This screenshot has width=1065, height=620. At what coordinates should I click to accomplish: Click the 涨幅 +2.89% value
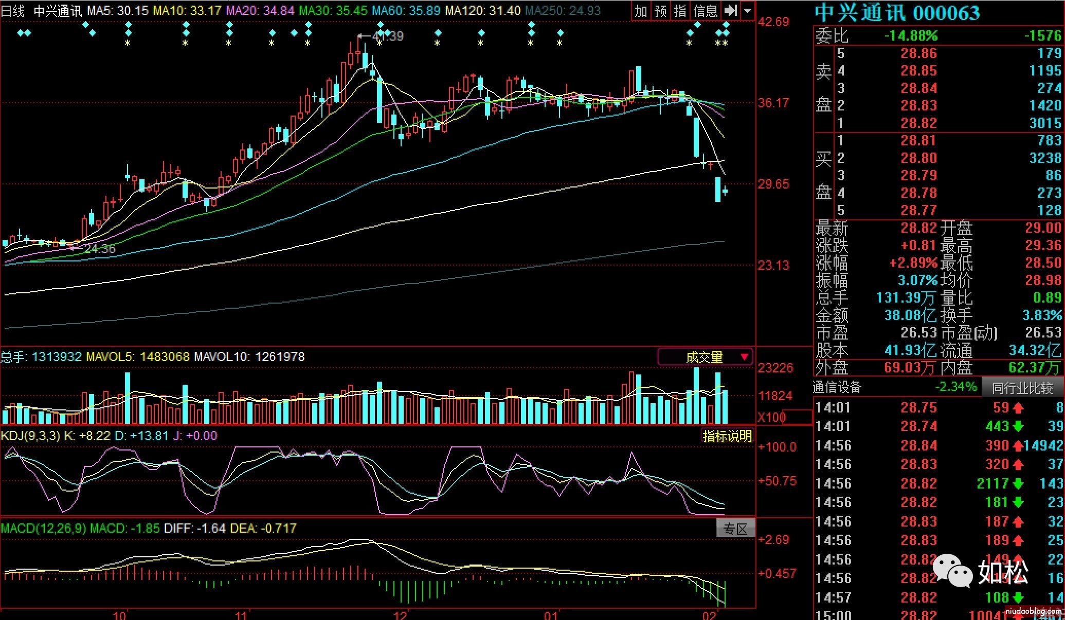913,263
